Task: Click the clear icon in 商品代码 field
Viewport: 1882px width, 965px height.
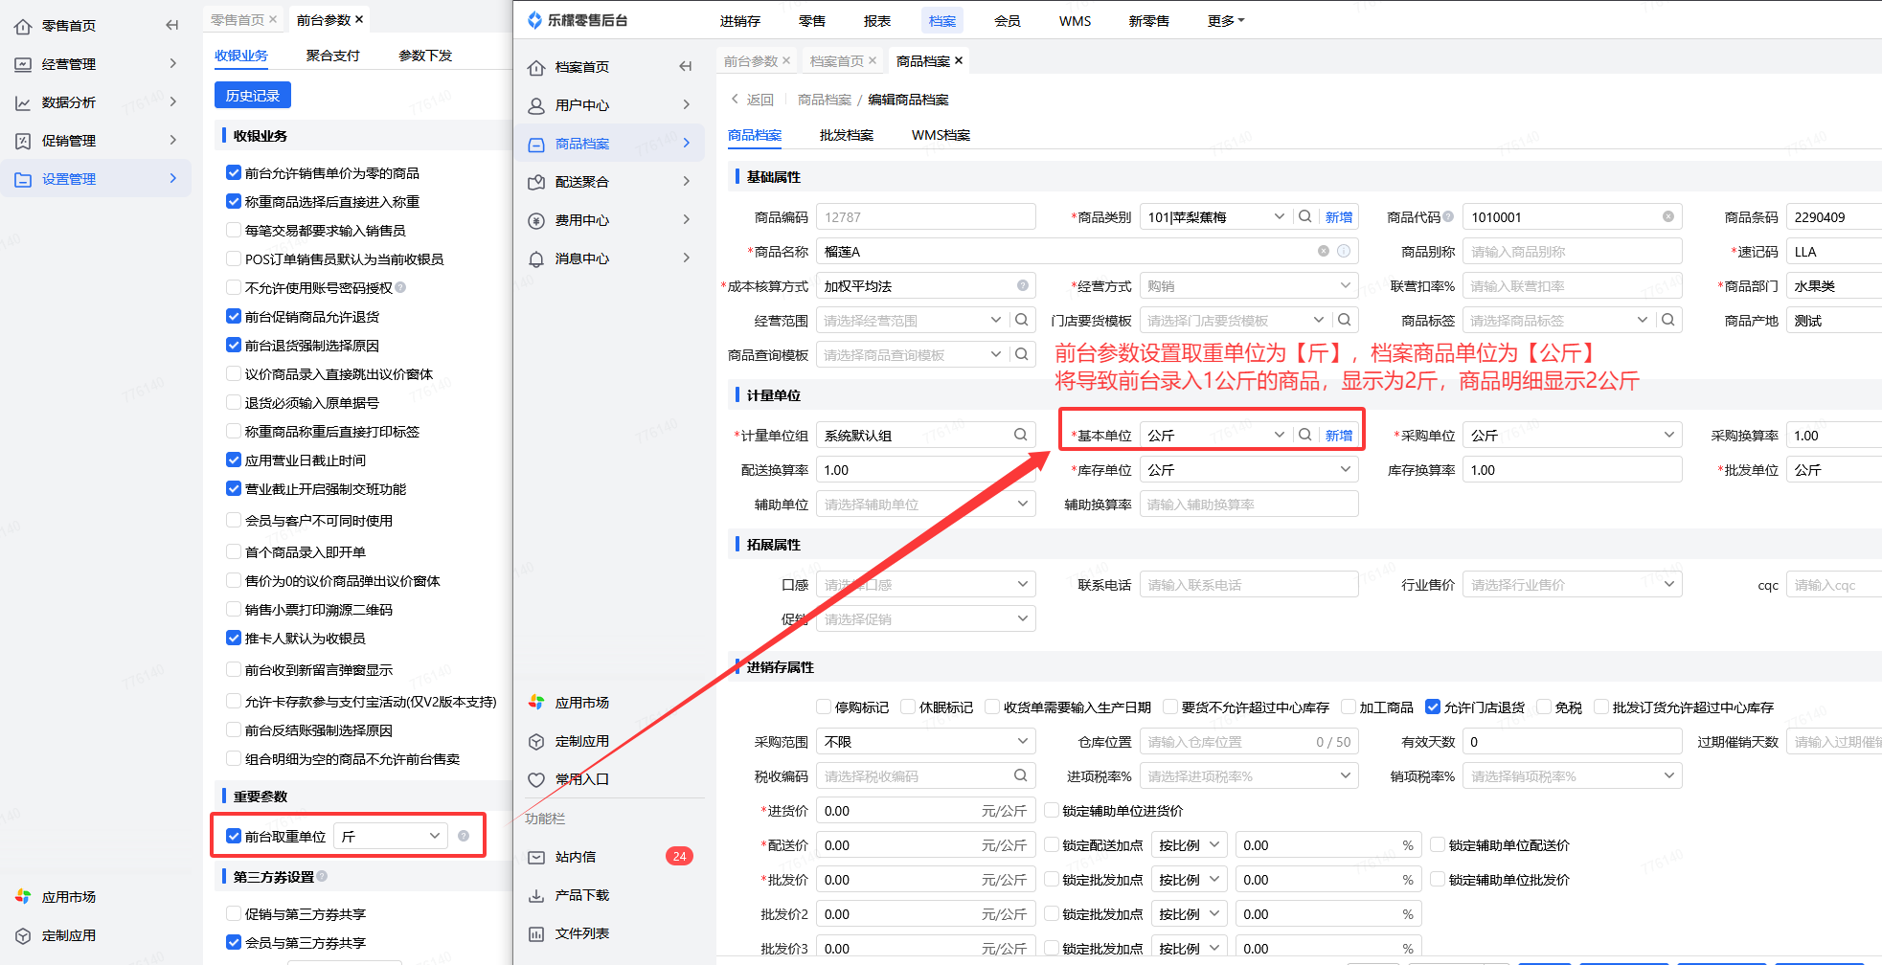Action: click(1667, 217)
